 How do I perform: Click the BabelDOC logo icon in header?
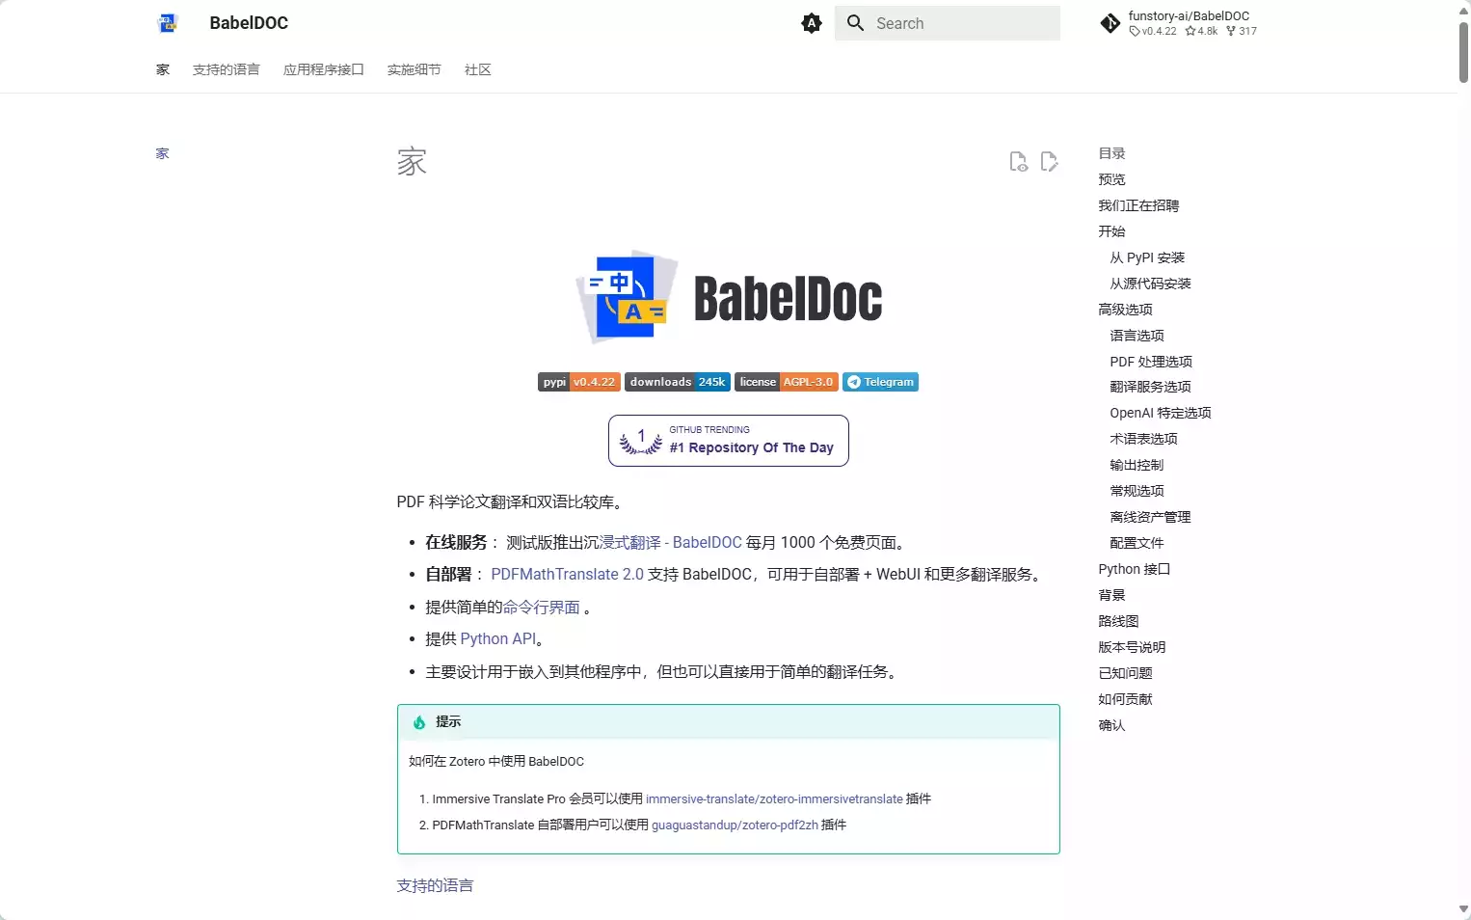pos(168,23)
